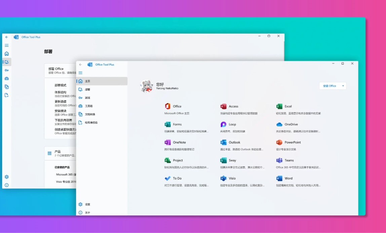Open the To Do checkmark icon
386x233 pixels.
click(167, 178)
